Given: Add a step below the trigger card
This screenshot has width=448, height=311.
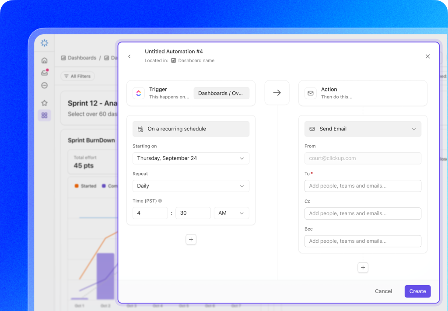Looking at the screenshot, I should (x=191, y=240).
